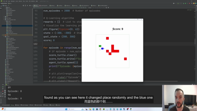197x111 pixels.
Task: Select README.md in the project tree
Action: pos(10,32)
